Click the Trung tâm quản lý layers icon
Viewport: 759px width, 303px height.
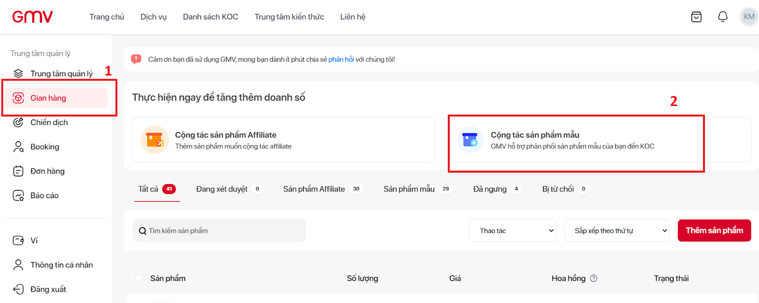point(18,73)
